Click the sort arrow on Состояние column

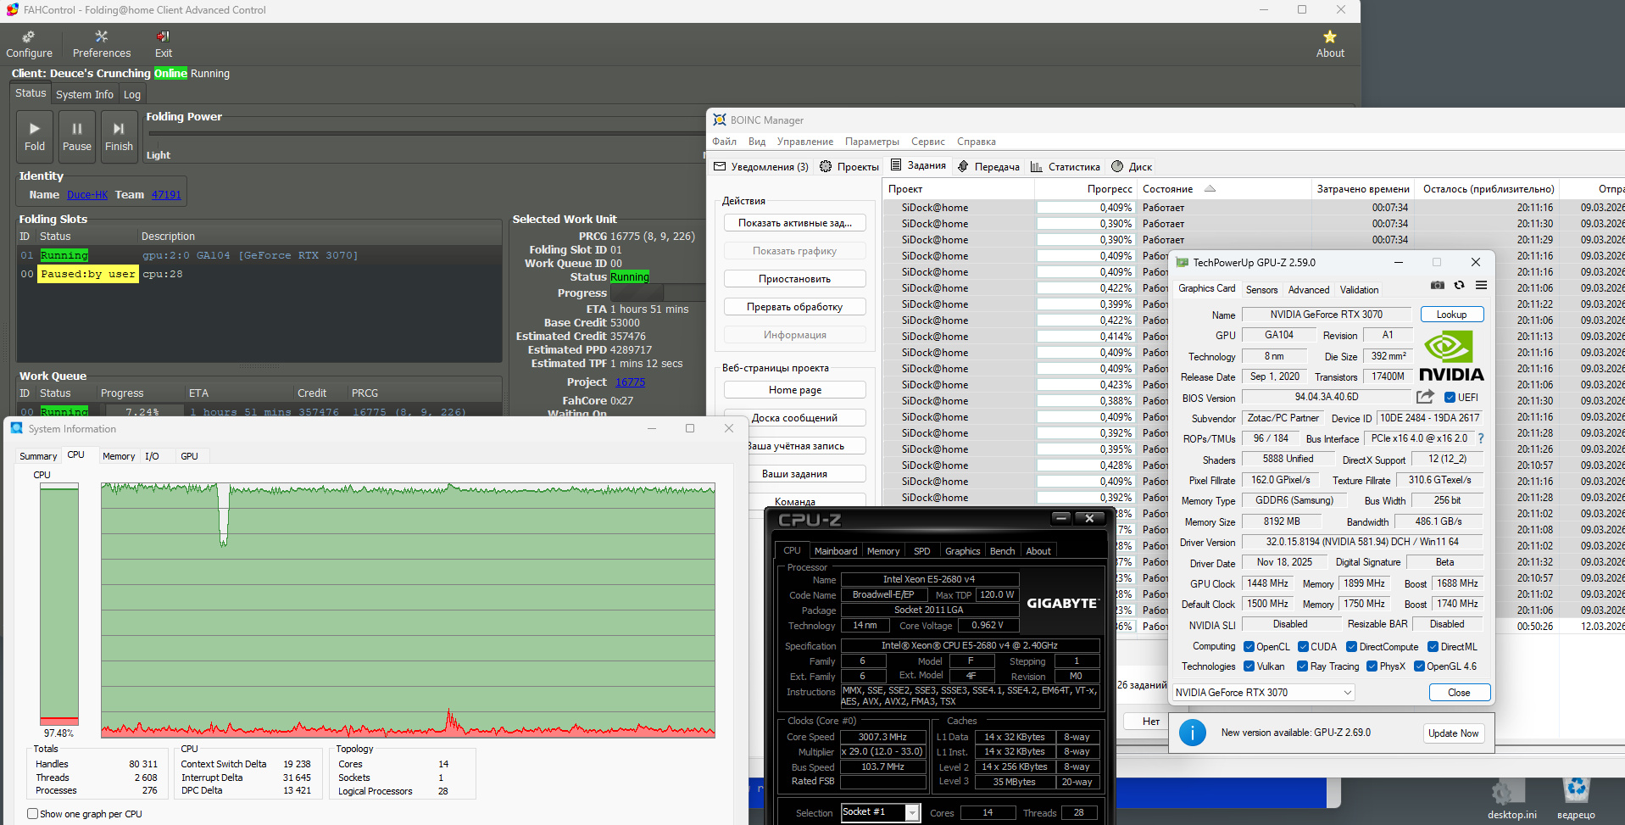click(x=1210, y=188)
